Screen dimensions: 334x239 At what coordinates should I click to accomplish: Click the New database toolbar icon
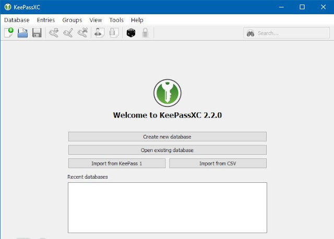[9, 33]
